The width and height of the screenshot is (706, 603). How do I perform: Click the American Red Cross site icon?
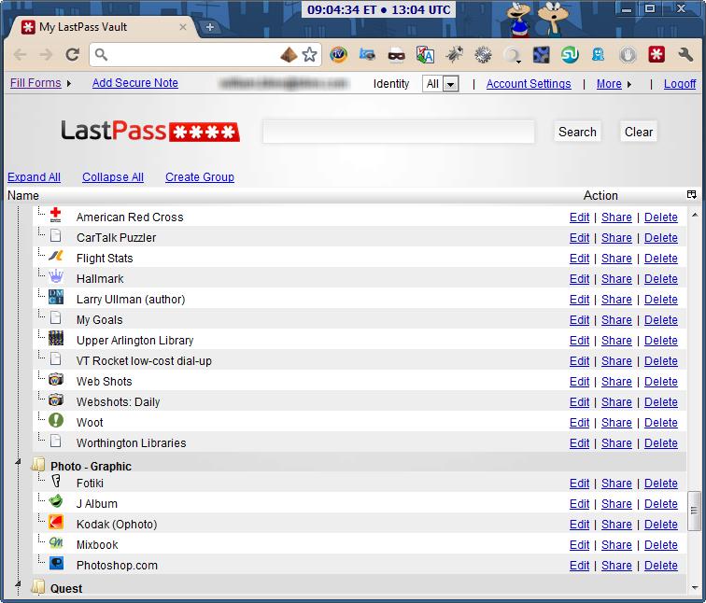55,215
